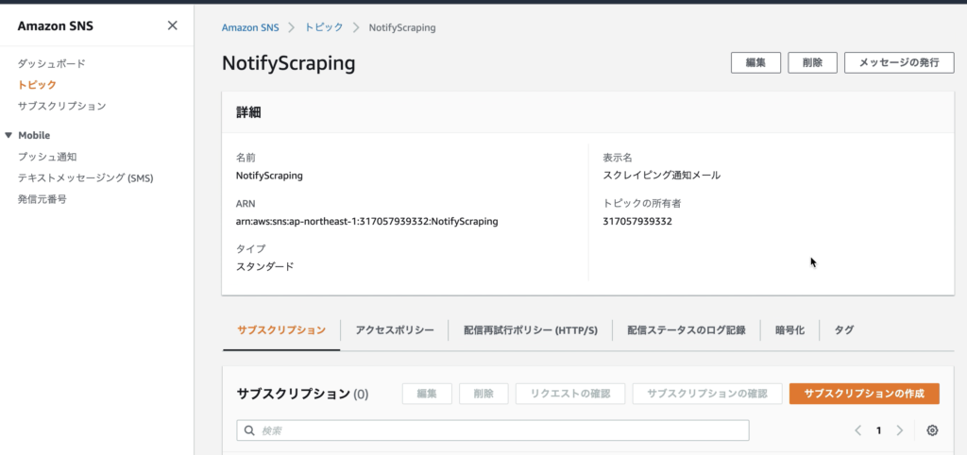The height and width of the screenshot is (455, 967).
Task: Go to previous page of subscriptions
Action: point(858,430)
